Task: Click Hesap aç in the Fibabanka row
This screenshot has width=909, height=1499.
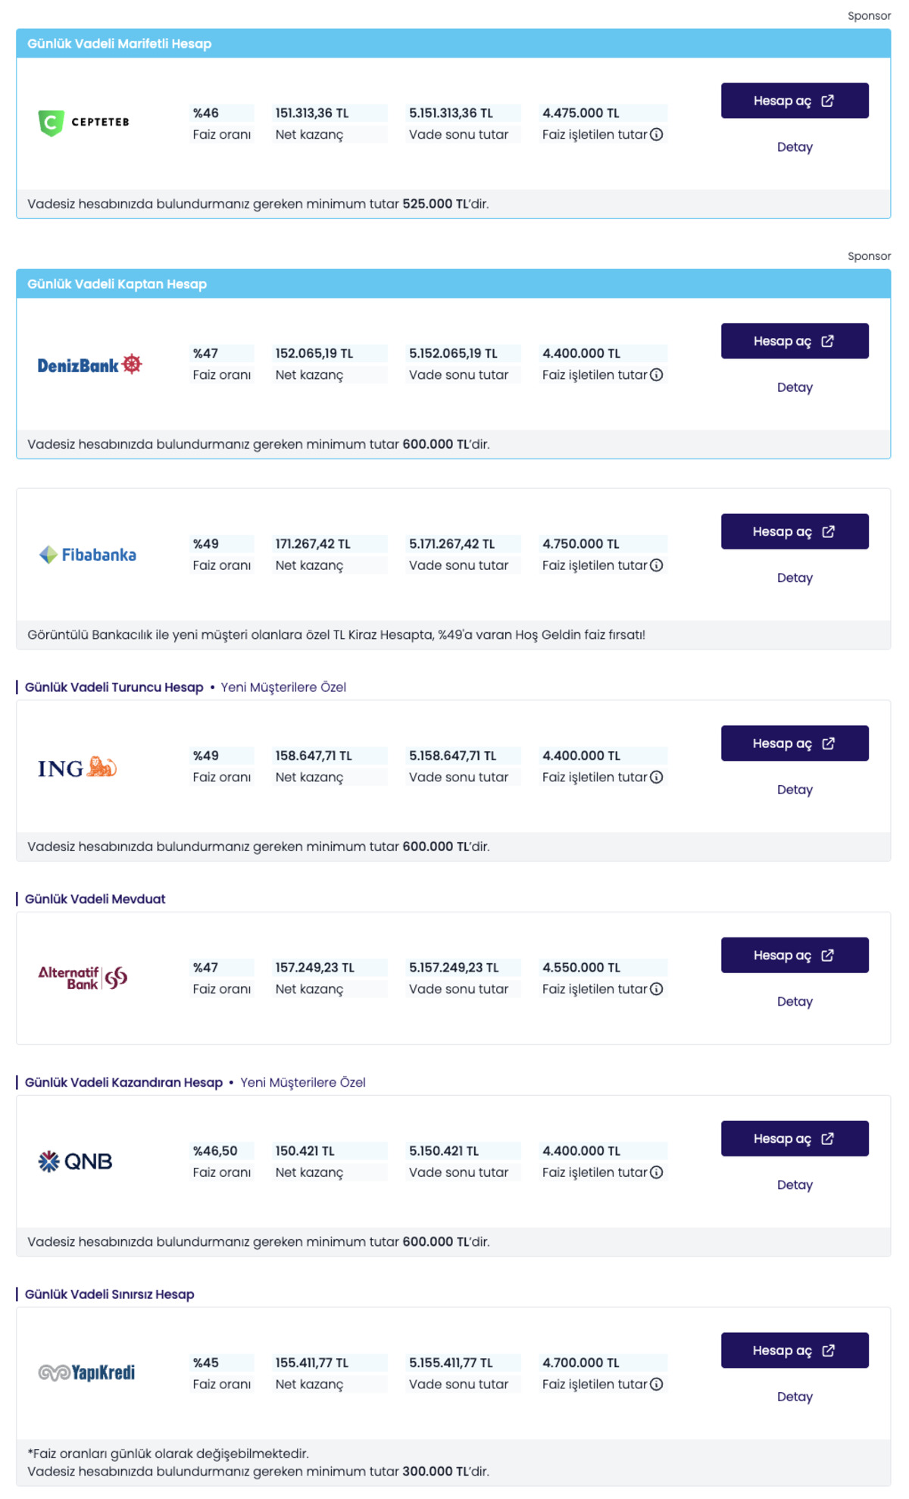Action: pyautogui.click(x=795, y=532)
